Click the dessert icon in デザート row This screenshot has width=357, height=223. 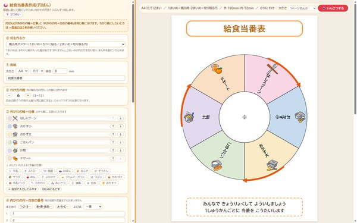pyautogui.click(x=15, y=158)
